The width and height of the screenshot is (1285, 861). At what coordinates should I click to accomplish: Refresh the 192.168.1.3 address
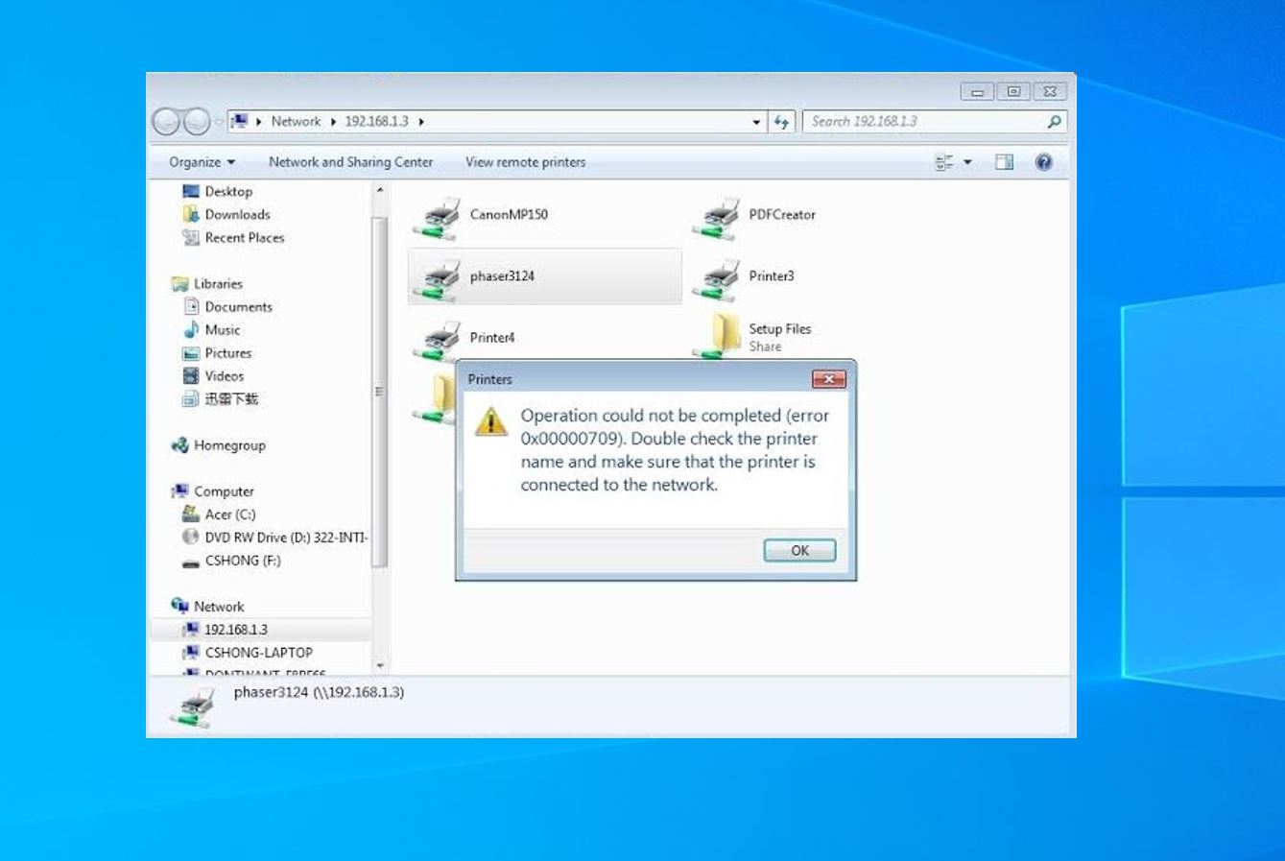tap(783, 121)
